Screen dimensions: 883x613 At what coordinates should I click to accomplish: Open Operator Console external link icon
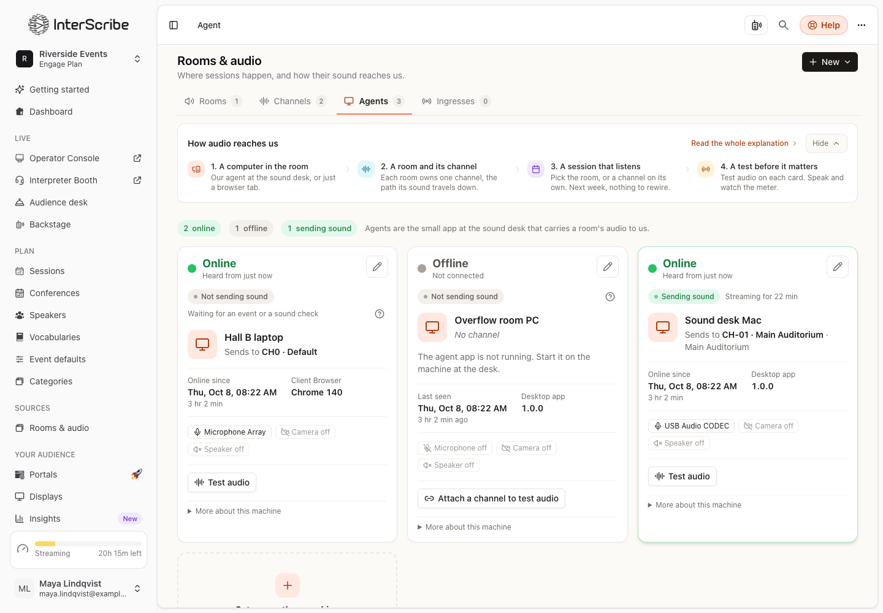pos(137,158)
